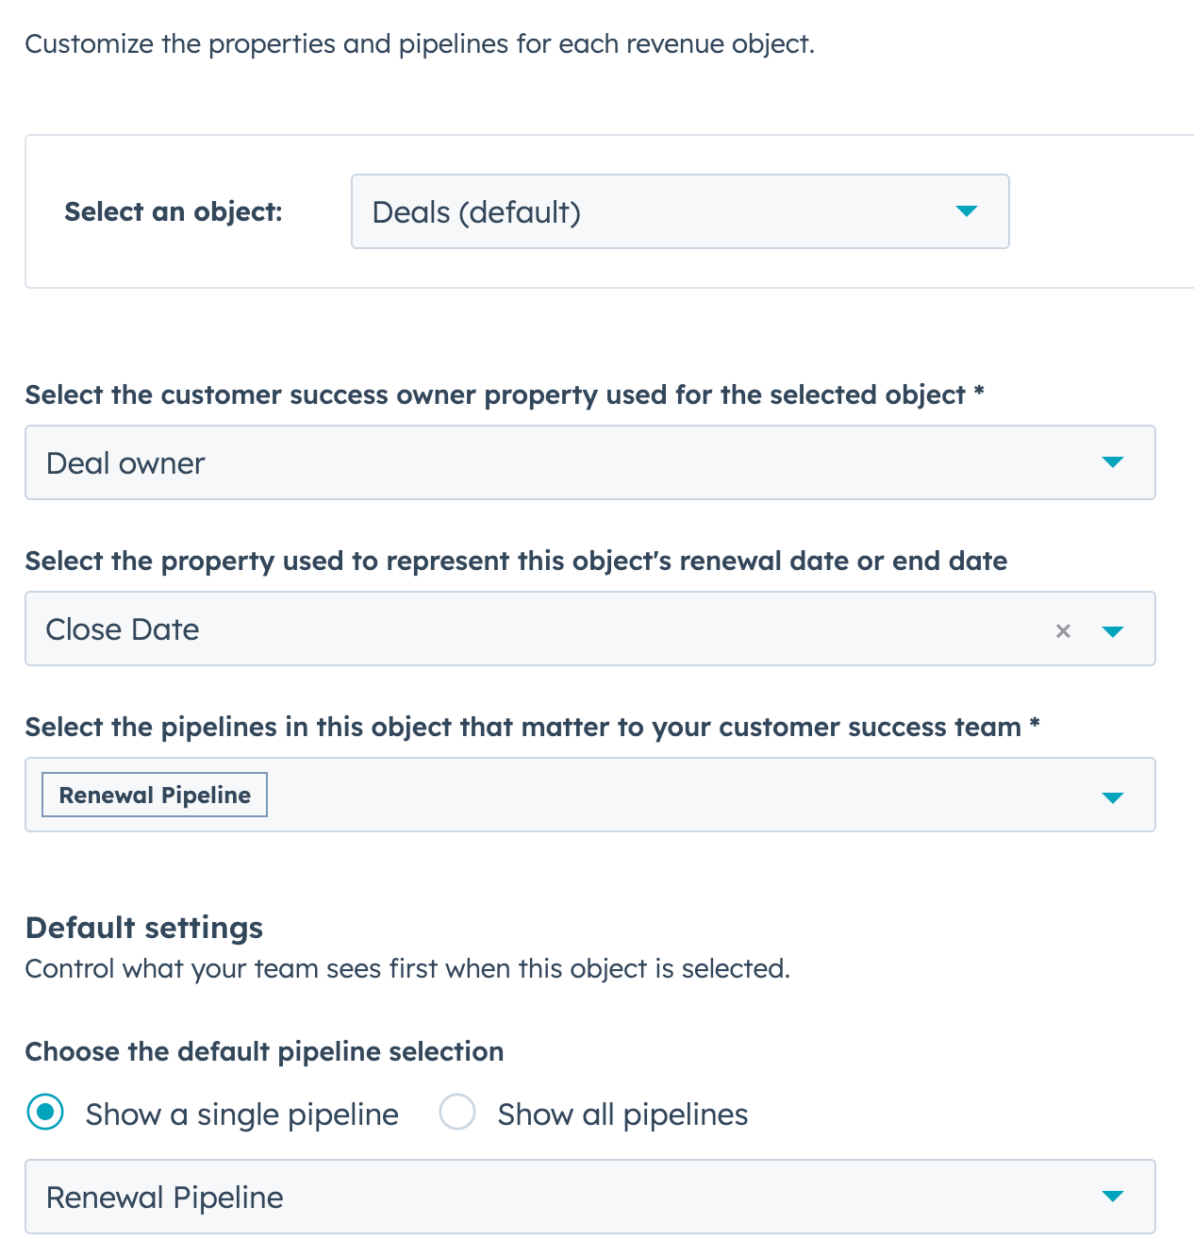Open default pipeline dropdown showing Renewal Pipeline
Screen dimensions: 1194x1257
[x=566, y=1197]
